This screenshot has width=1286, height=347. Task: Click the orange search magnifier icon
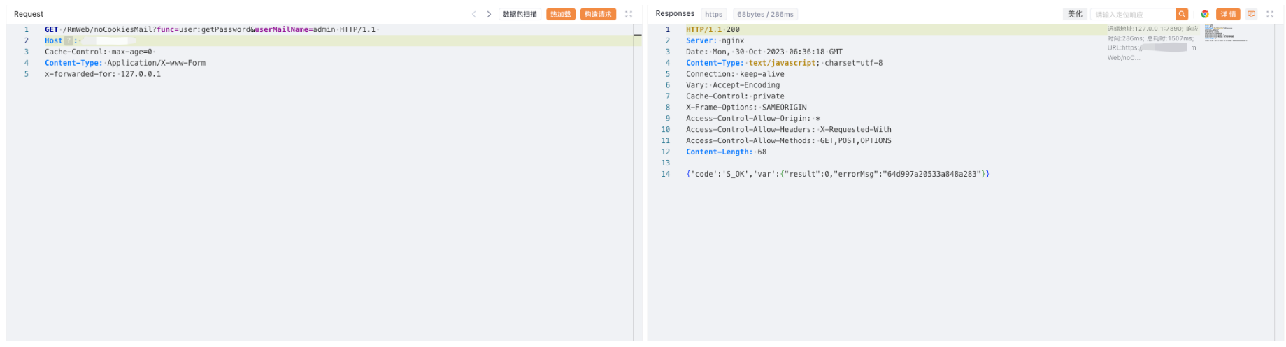[1182, 14]
